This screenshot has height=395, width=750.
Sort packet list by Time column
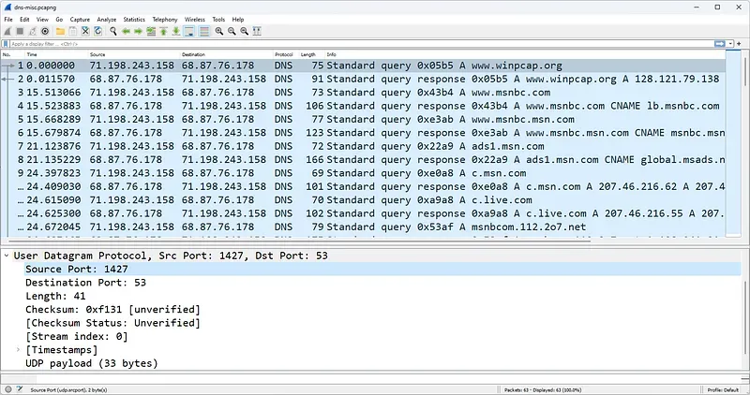56,54
